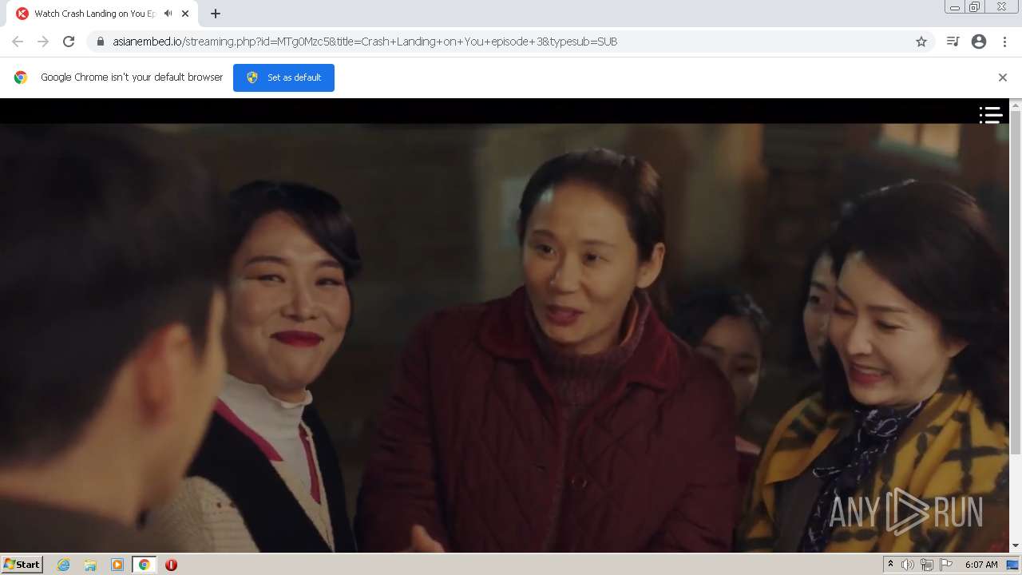
Task: Open Windows Explorer folder in taskbar
Action: (x=90, y=565)
